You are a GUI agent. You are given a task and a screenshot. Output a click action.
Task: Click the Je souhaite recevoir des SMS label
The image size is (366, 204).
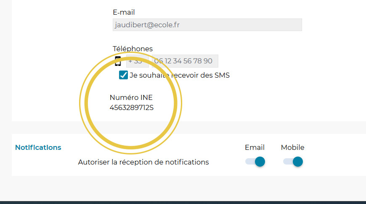(180, 75)
